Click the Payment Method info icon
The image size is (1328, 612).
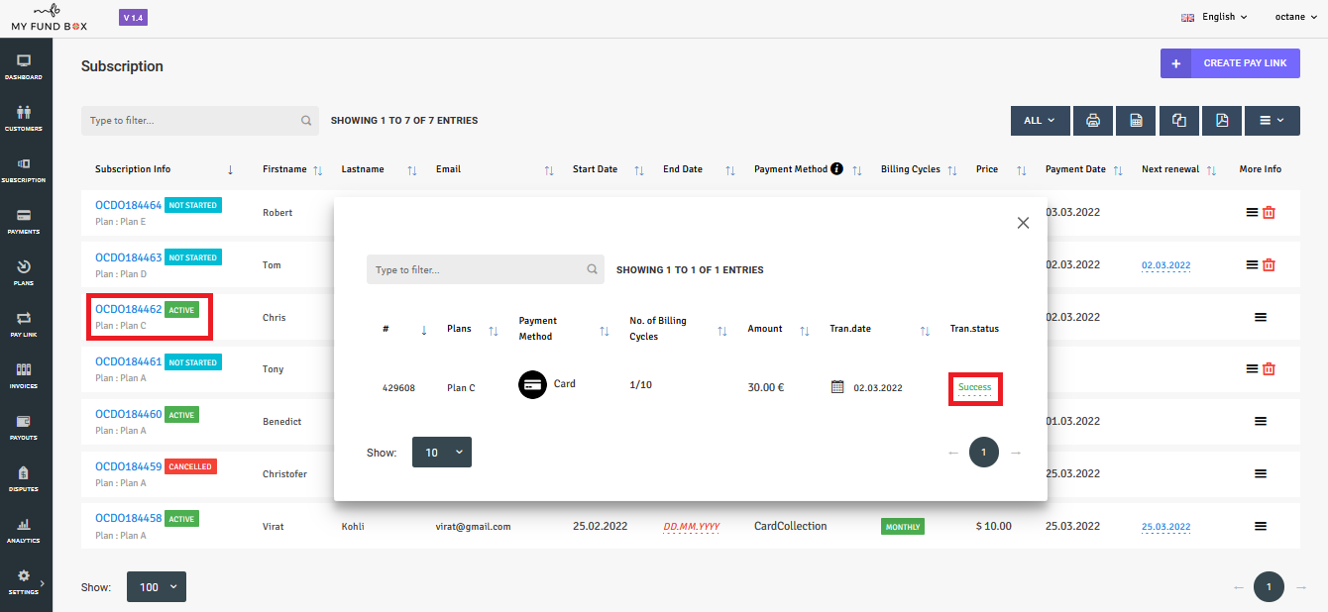tap(836, 169)
